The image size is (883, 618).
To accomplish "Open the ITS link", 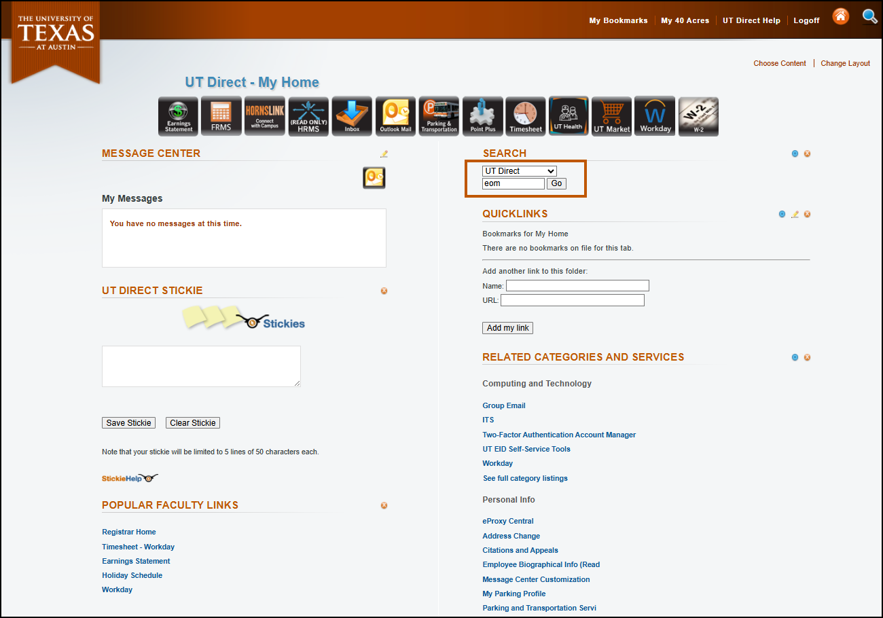I will [488, 420].
